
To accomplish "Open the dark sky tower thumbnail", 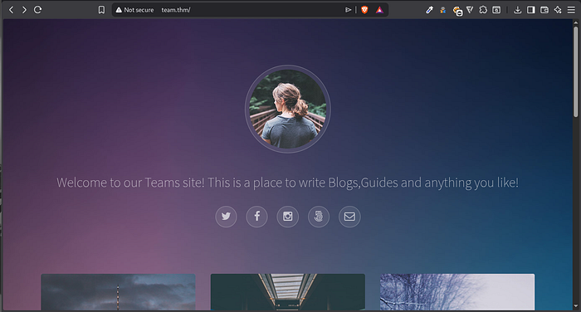I will (118, 292).
